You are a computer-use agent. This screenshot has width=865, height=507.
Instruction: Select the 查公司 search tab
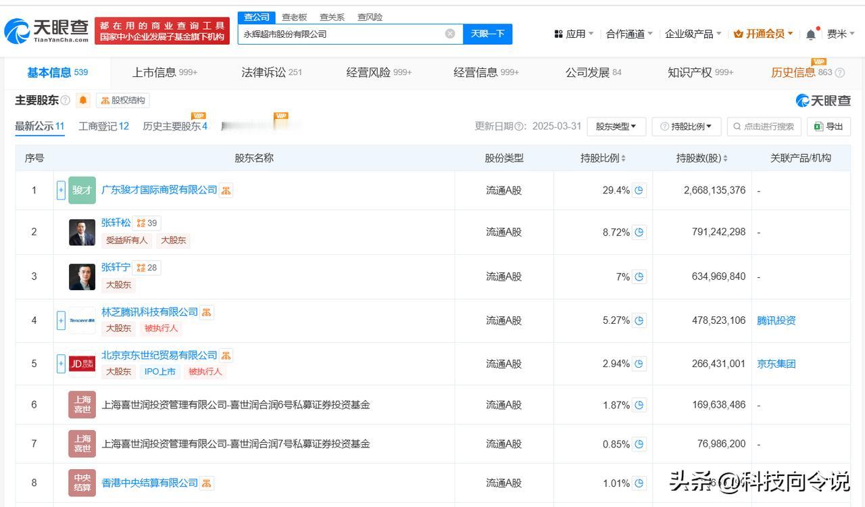tap(257, 17)
